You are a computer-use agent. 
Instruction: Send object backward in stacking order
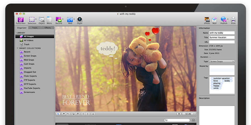coord(78,114)
